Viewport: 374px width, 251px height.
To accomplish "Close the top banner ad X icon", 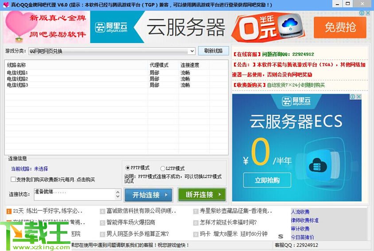I will tap(368, 13).
